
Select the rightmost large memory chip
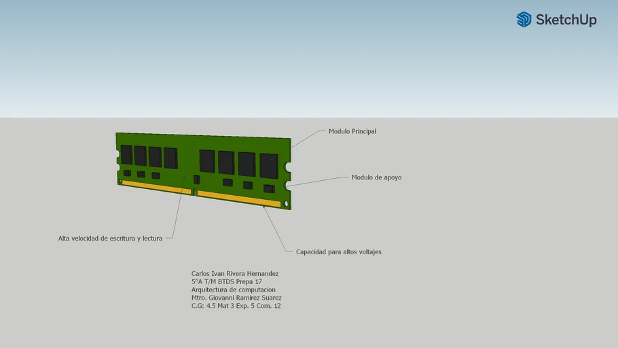pos(269,166)
